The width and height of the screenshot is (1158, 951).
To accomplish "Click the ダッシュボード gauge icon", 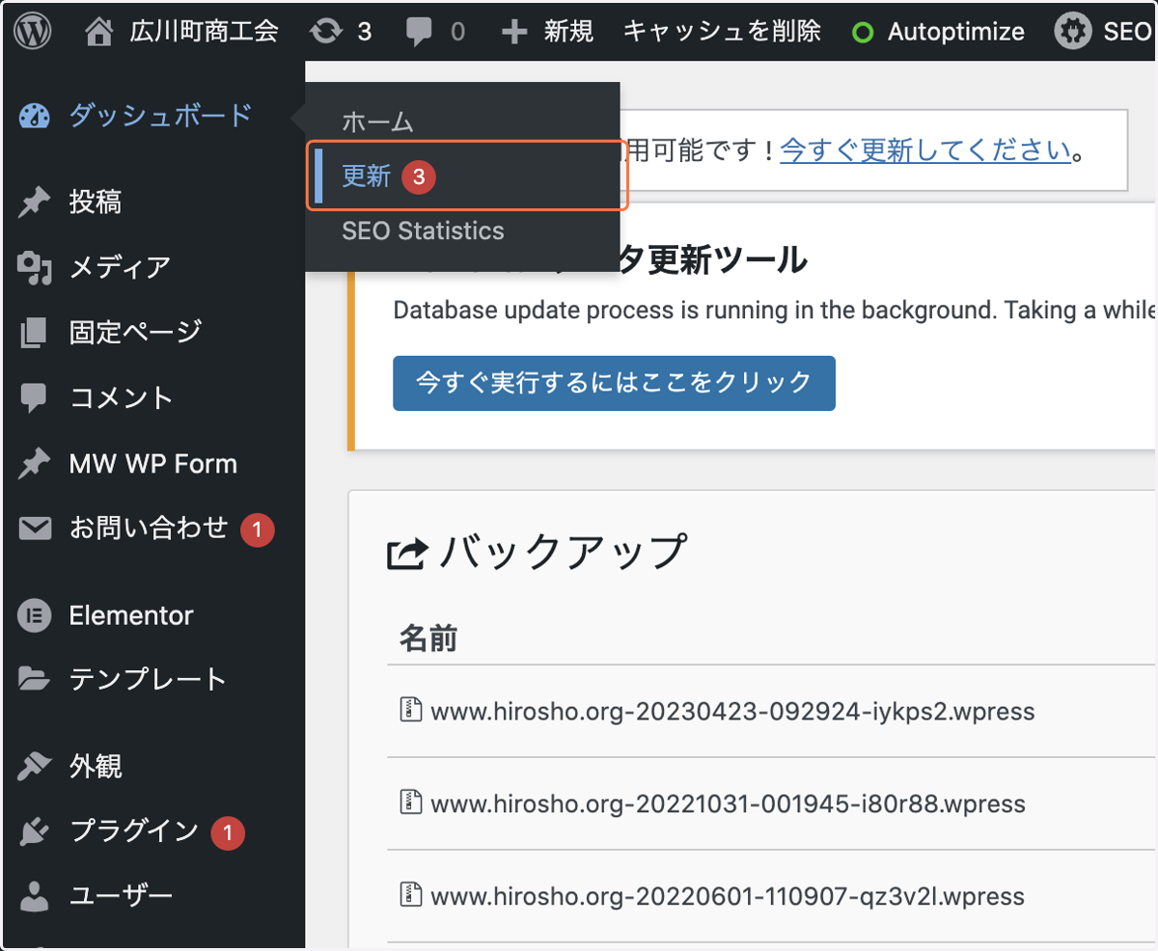I will [x=35, y=116].
